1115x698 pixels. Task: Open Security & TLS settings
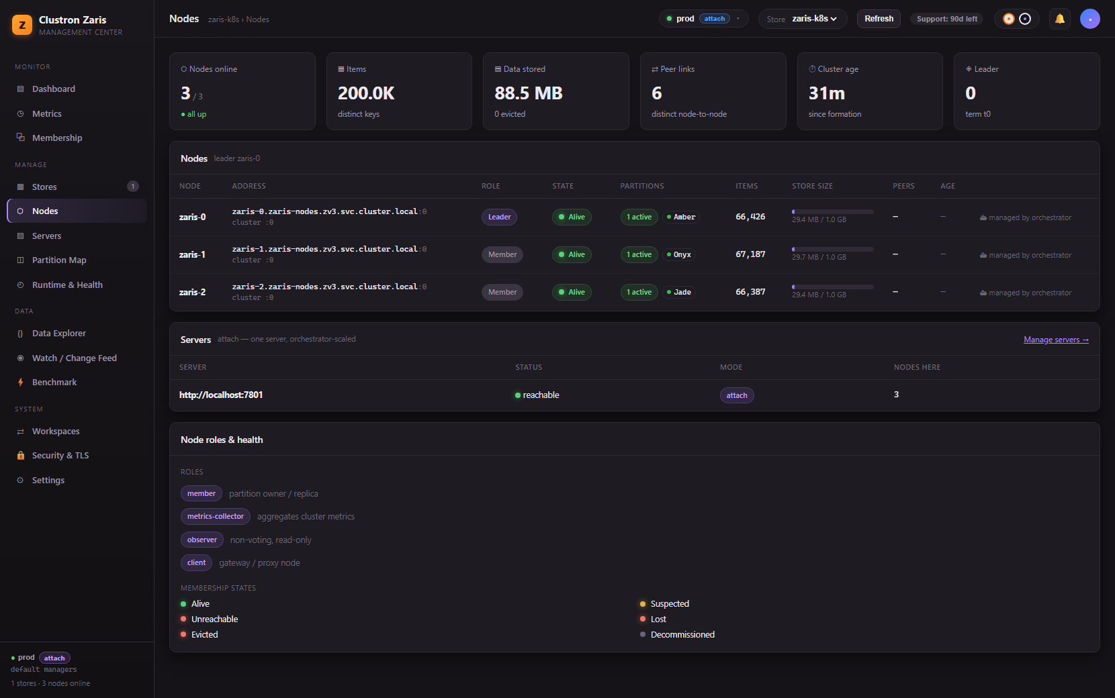[77, 456]
